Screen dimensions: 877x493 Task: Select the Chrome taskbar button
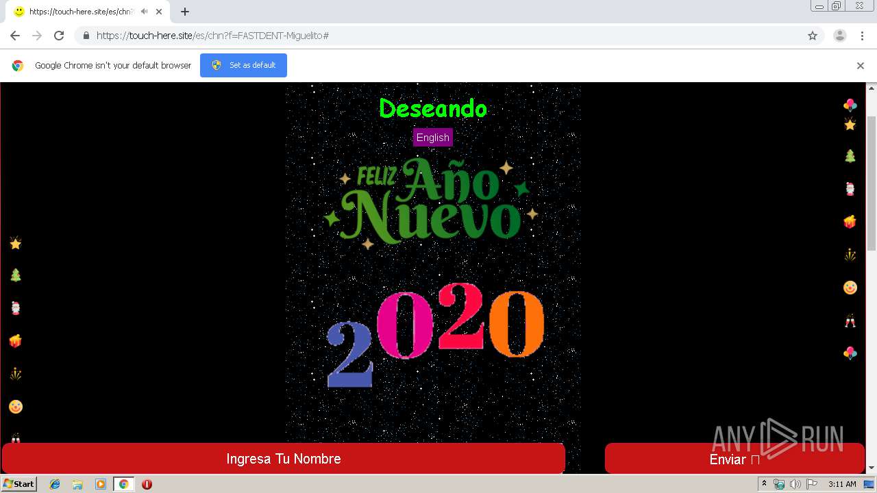point(124,484)
